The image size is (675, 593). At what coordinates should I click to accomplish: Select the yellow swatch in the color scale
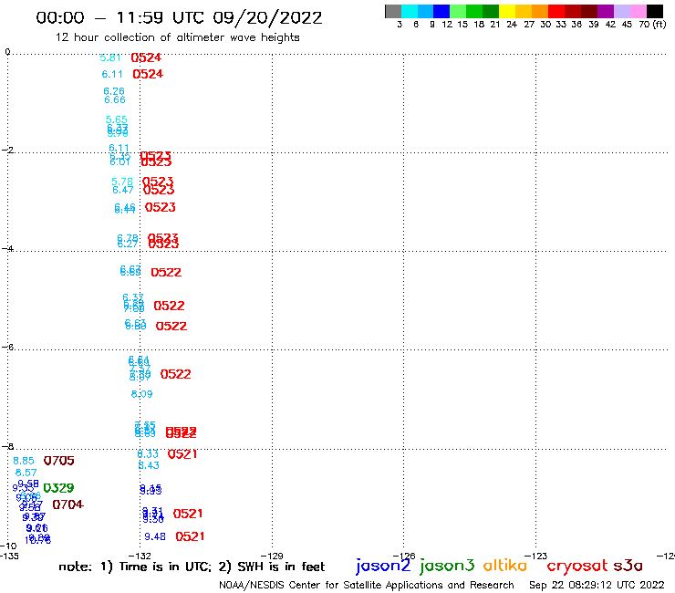coord(507,11)
